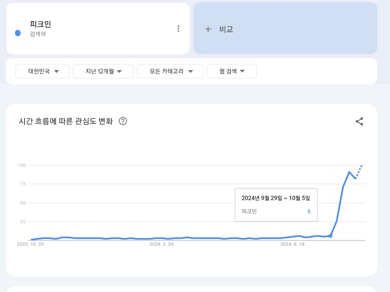Screen dimensions: 390x292
Task: Open the help tooltip next to chart title
Action: (123, 121)
